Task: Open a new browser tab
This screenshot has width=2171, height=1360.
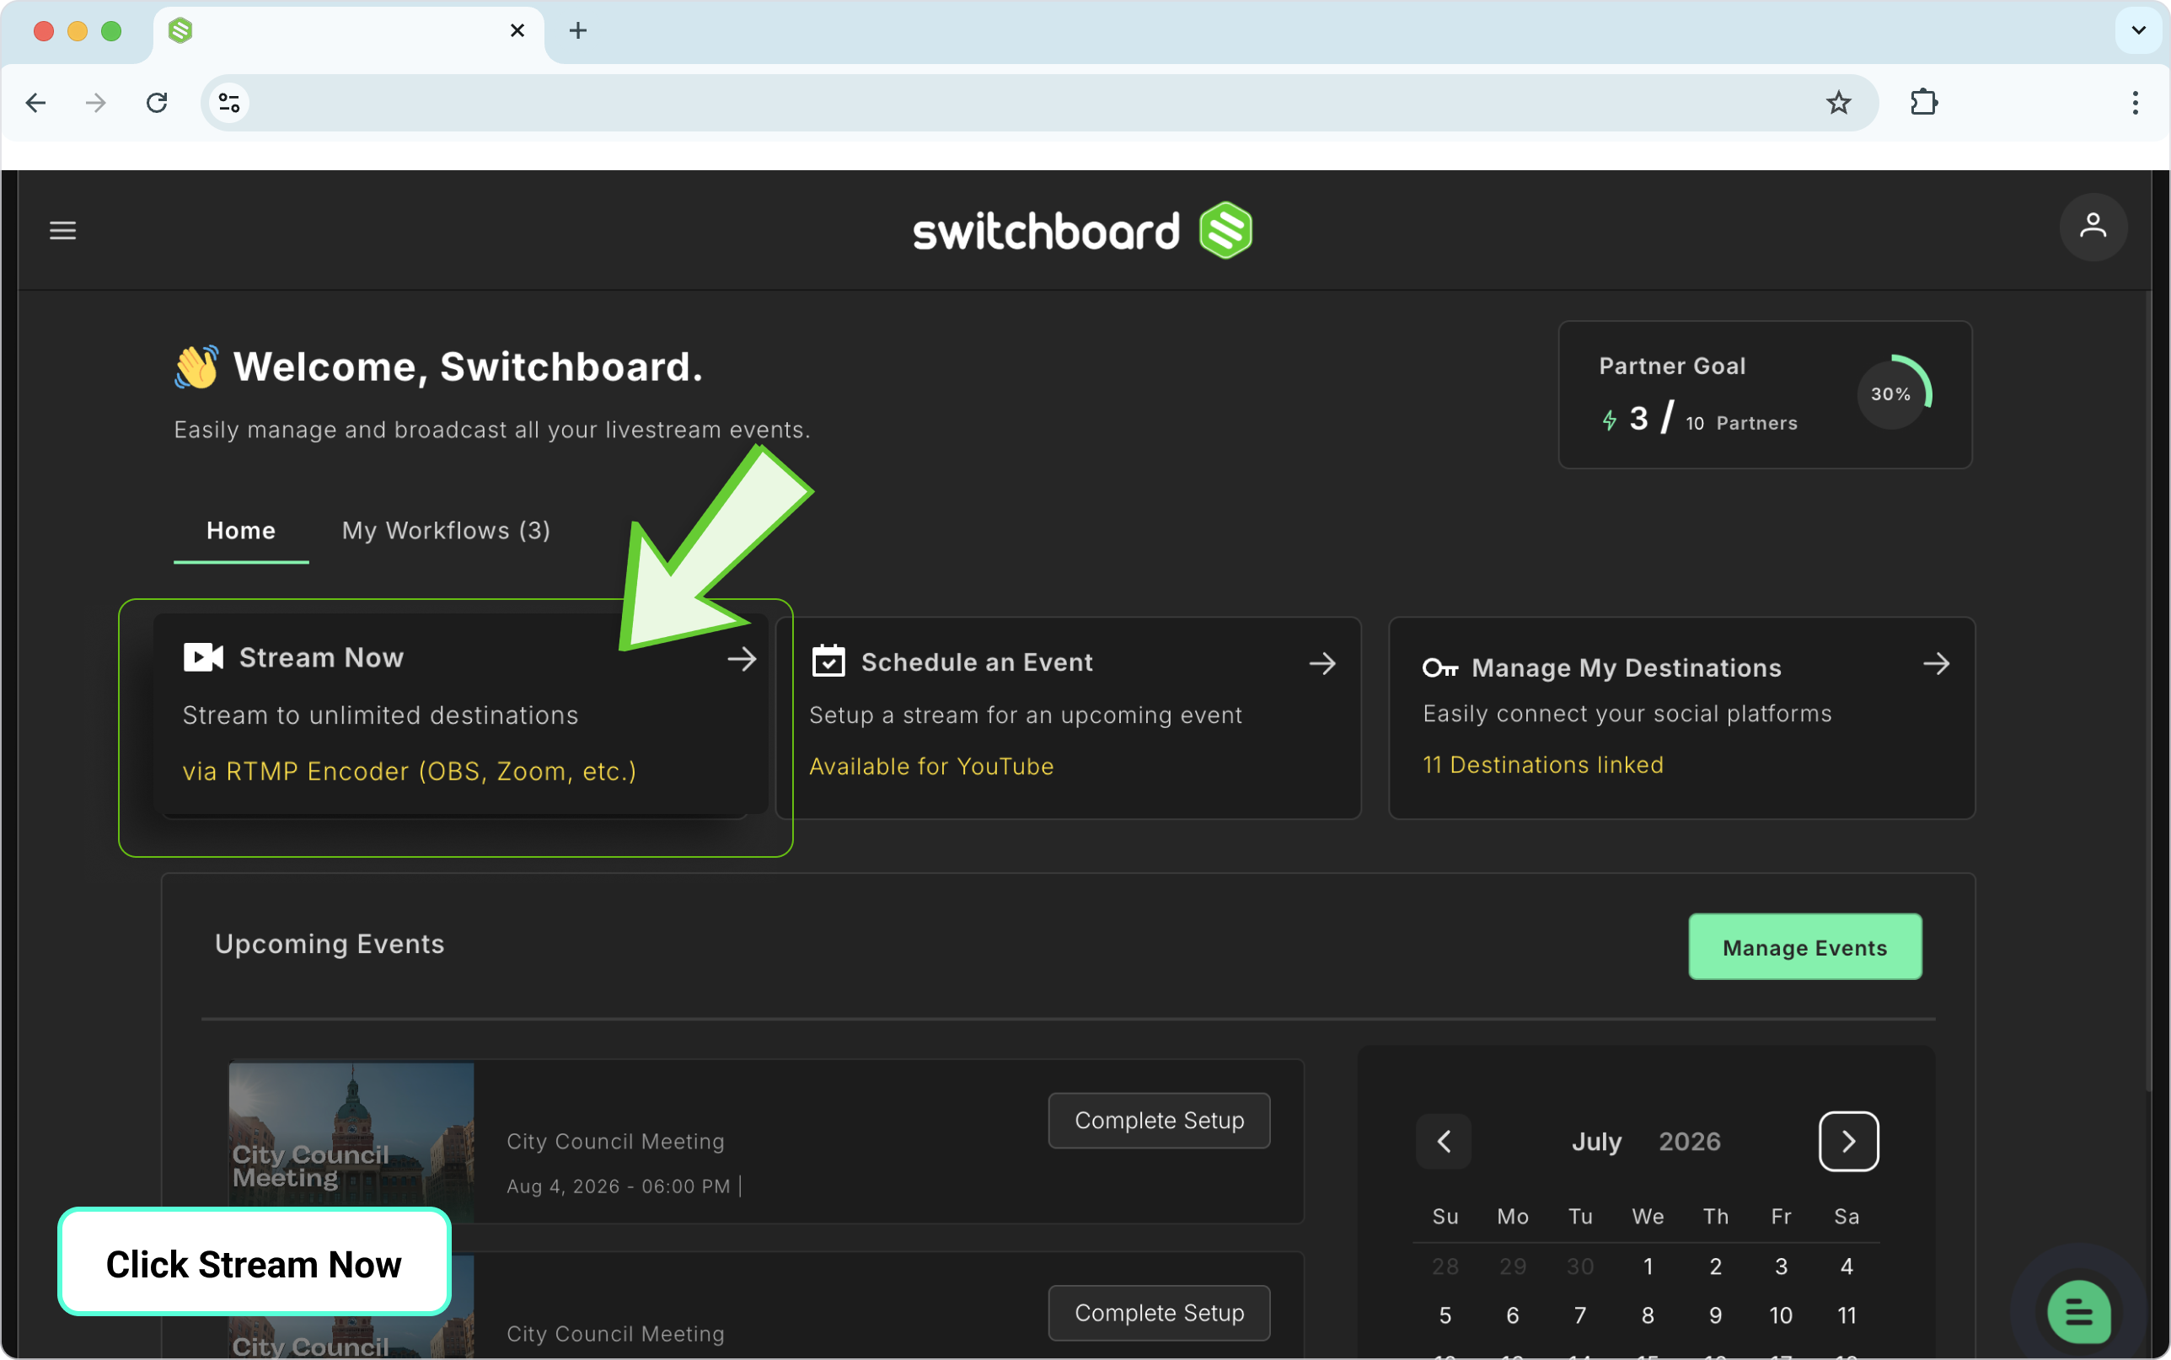Action: (578, 30)
